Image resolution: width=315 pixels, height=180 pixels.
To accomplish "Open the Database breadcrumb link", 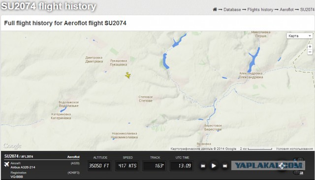I will pos(232,9).
